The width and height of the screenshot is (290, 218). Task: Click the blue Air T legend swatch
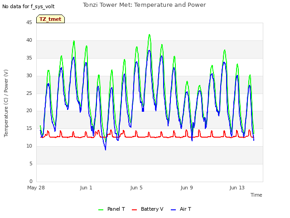[x=173, y=210]
